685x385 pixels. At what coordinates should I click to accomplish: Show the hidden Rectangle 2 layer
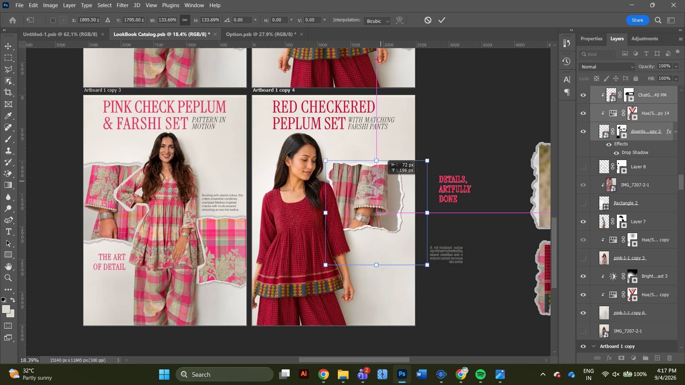tap(583, 203)
